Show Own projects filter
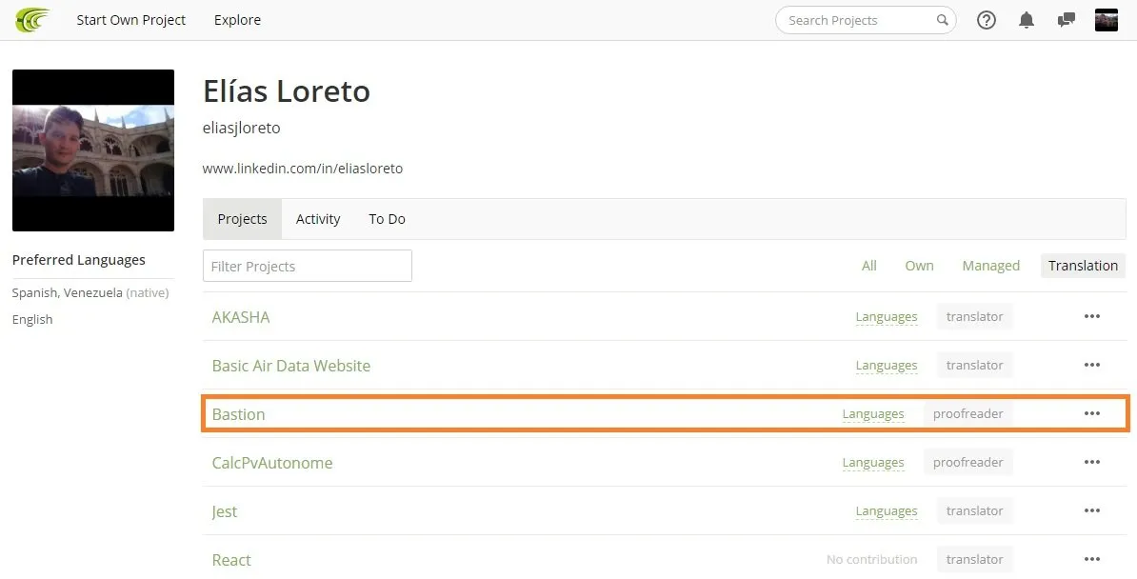1137x579 pixels. (919, 266)
